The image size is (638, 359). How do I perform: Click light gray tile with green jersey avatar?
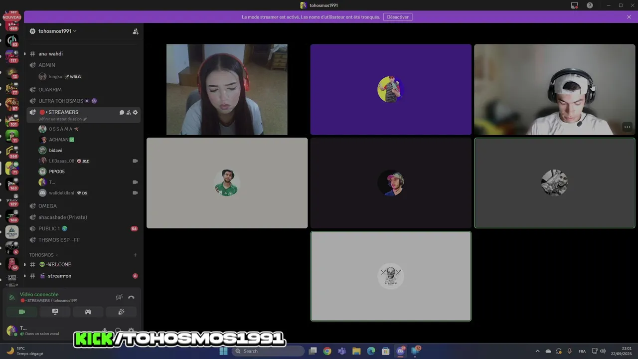[227, 183]
